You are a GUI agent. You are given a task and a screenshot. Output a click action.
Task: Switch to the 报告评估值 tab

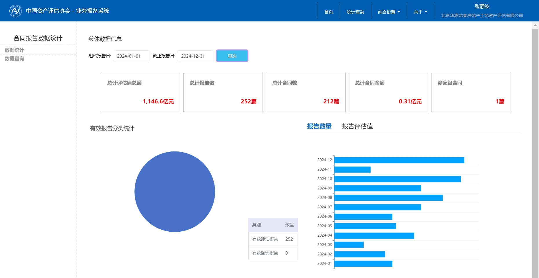(x=357, y=126)
